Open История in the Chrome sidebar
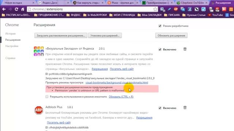Image resolution: width=234 pixels, height=131 pixels. (x=11, y=34)
